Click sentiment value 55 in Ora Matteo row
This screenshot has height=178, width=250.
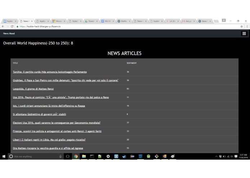click(x=128, y=148)
